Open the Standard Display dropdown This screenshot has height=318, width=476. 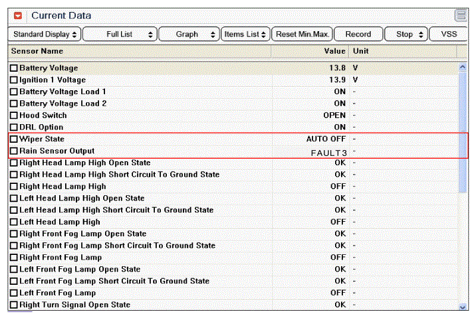pos(45,34)
